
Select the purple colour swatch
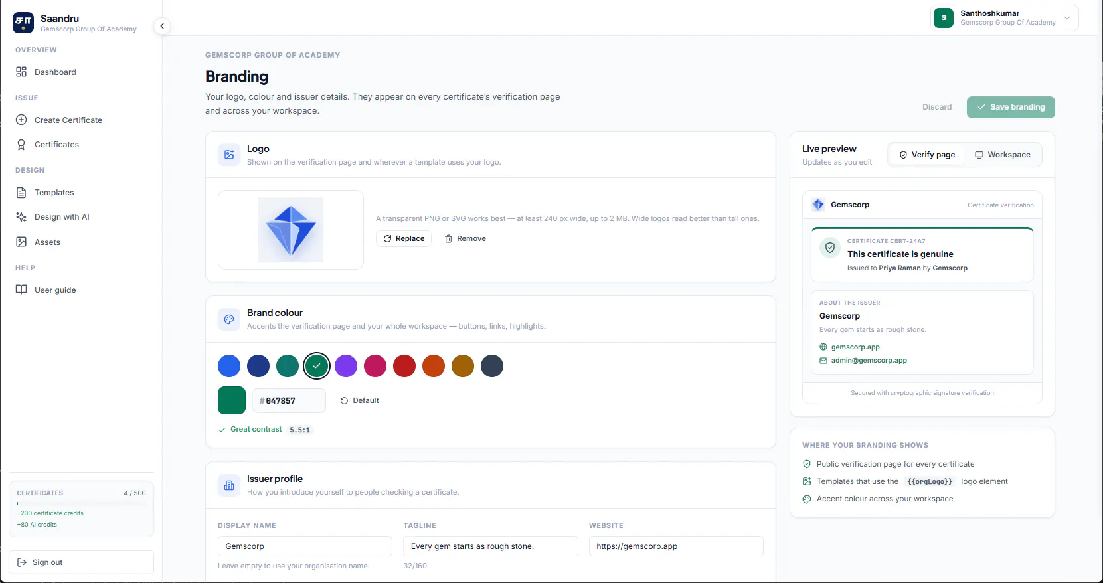tap(346, 366)
